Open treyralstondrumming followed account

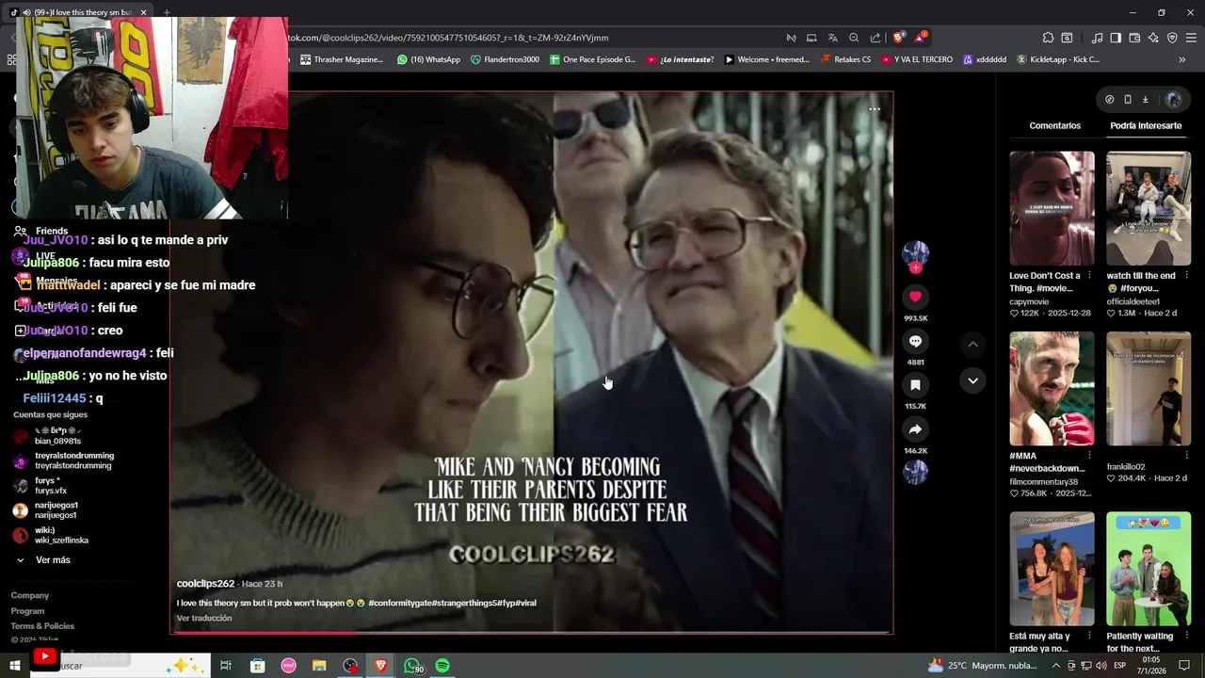coord(62,460)
